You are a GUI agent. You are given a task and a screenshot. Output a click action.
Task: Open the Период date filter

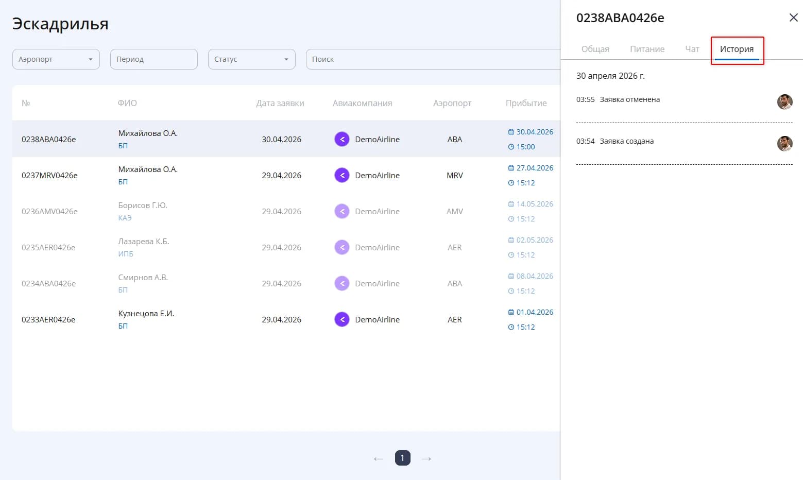coord(154,59)
